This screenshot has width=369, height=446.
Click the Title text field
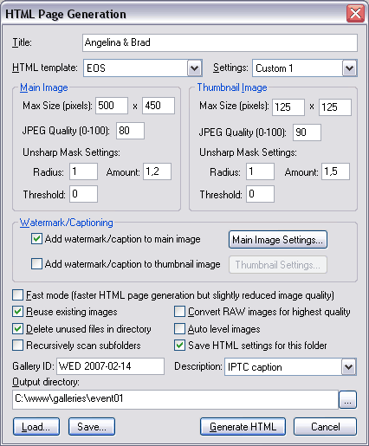tap(220, 42)
